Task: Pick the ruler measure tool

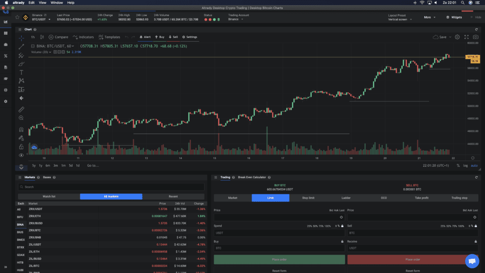Action: [x=21, y=109]
